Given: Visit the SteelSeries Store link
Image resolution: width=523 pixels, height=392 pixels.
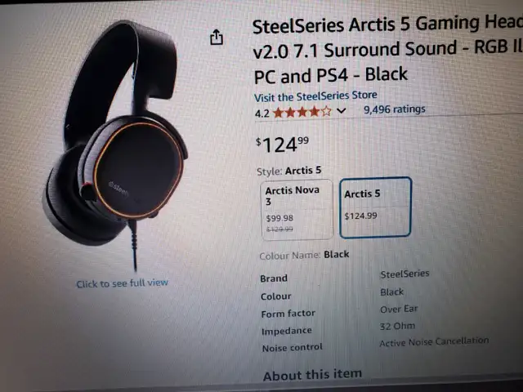Looking at the screenshot, I should [x=315, y=96].
